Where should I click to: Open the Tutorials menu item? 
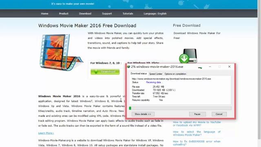point(128,13)
